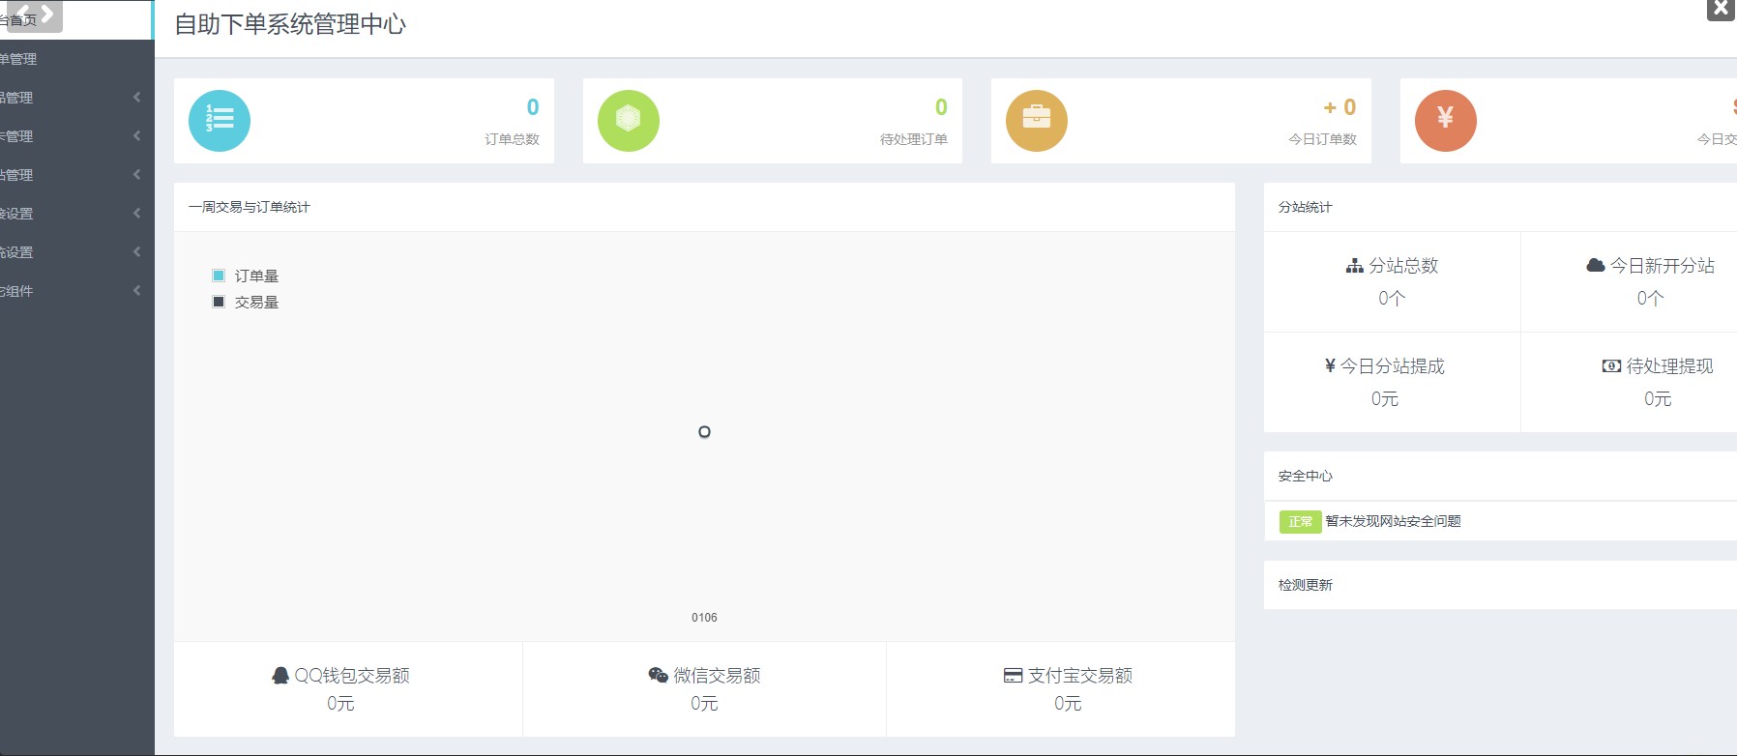This screenshot has width=1737, height=756.
Task: Click the '+ 0' today's orders value
Action: pyautogui.click(x=1340, y=107)
